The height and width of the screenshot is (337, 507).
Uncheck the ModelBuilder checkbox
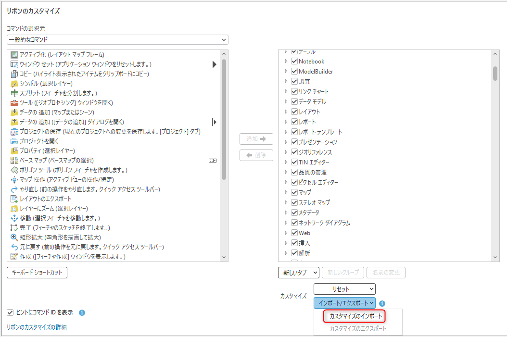(294, 72)
